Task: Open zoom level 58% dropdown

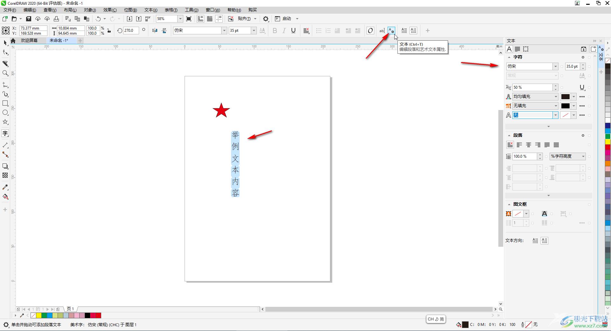Action: 180,19
